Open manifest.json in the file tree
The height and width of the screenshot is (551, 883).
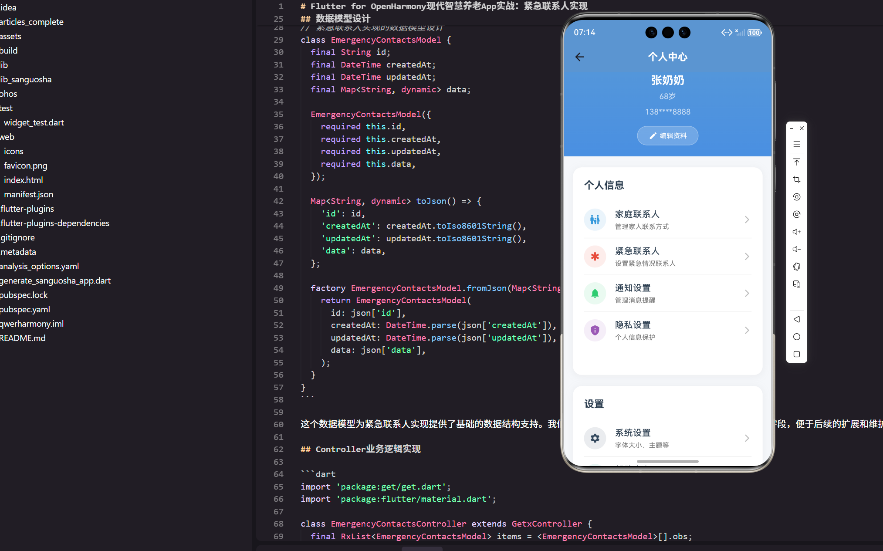29,195
